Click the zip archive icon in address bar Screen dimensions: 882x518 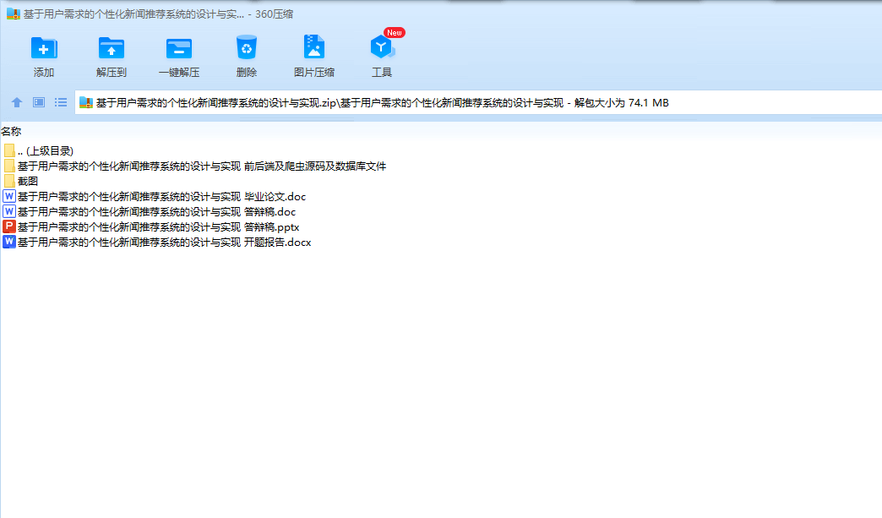point(86,102)
